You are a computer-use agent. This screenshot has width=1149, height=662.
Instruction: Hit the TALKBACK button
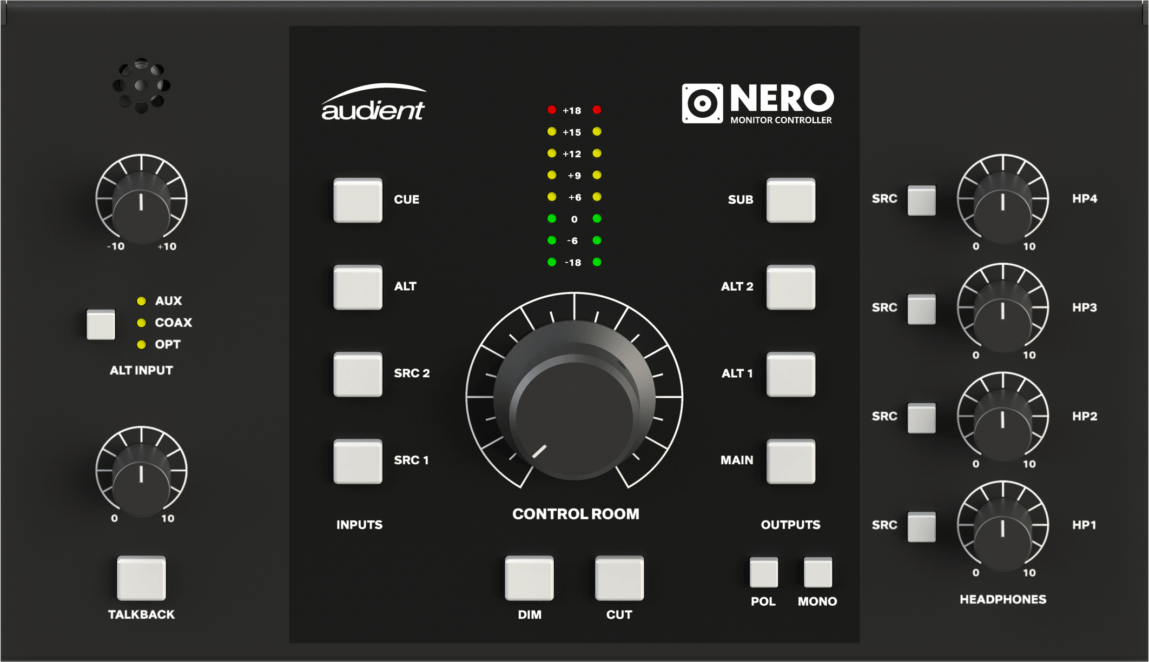click(x=141, y=578)
